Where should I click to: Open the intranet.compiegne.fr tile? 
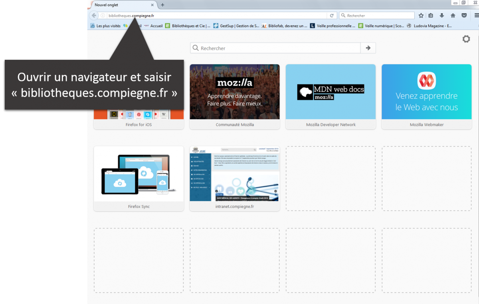point(235,178)
